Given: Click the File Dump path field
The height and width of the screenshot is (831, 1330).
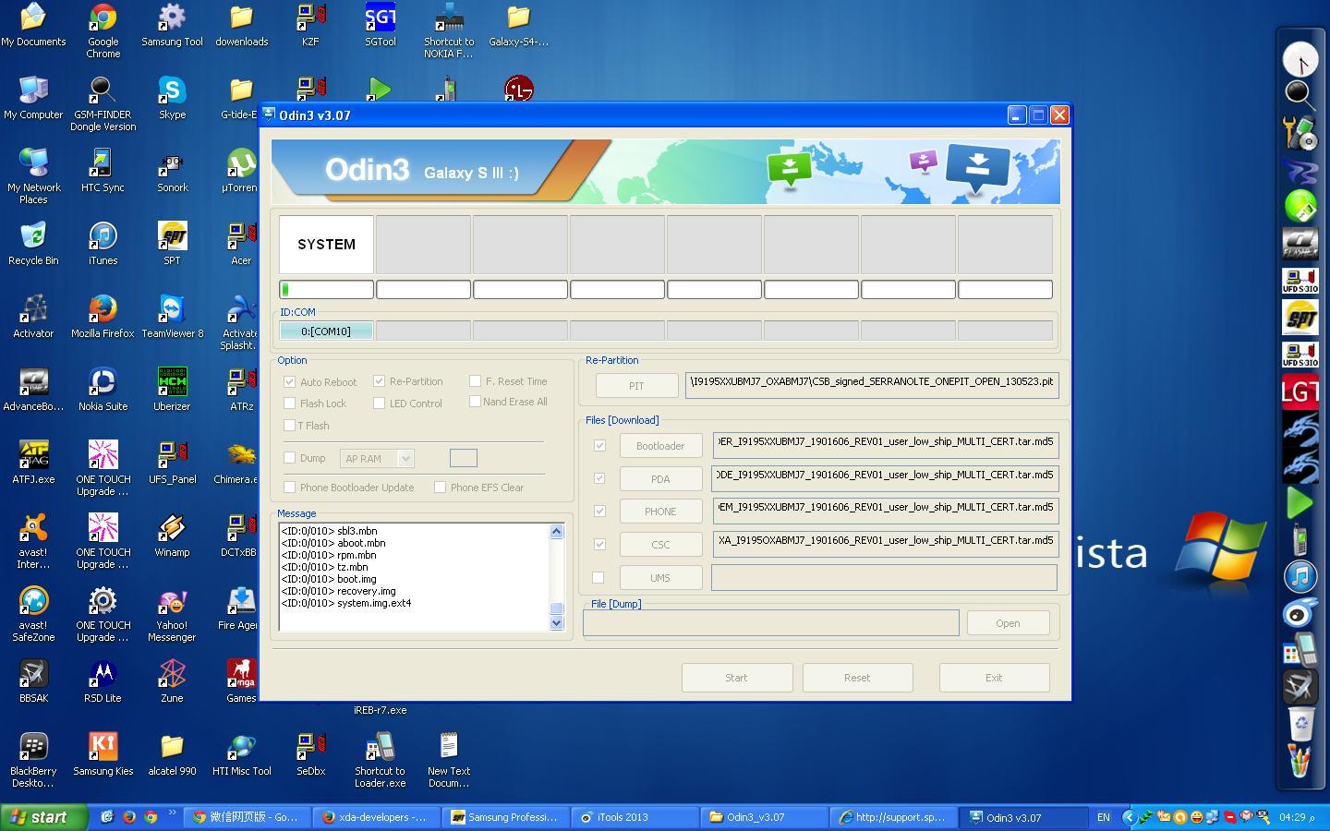Looking at the screenshot, I should tap(770, 623).
